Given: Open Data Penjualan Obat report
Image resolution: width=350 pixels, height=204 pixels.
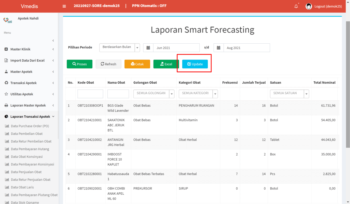Looking at the screenshot, I should pyautogui.click(x=26, y=172).
